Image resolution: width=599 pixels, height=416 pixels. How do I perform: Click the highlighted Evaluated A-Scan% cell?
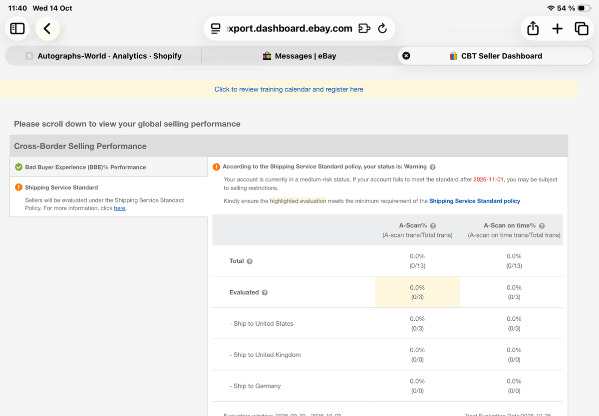[x=417, y=292]
